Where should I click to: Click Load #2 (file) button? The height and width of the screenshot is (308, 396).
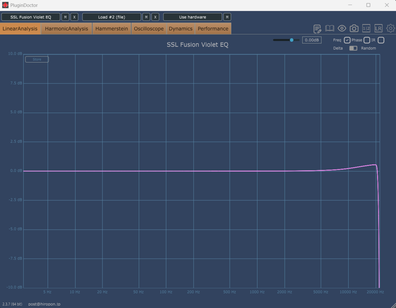pyautogui.click(x=112, y=17)
